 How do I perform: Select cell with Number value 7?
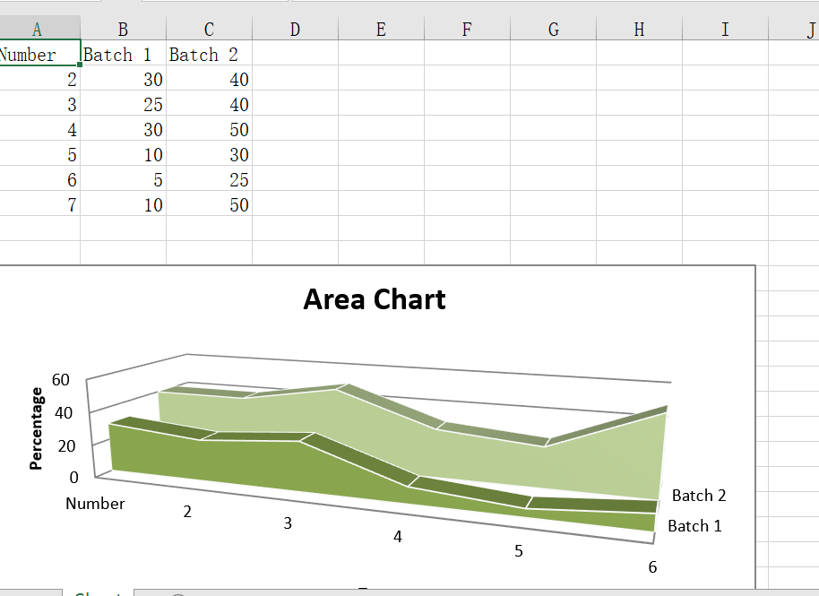point(39,203)
